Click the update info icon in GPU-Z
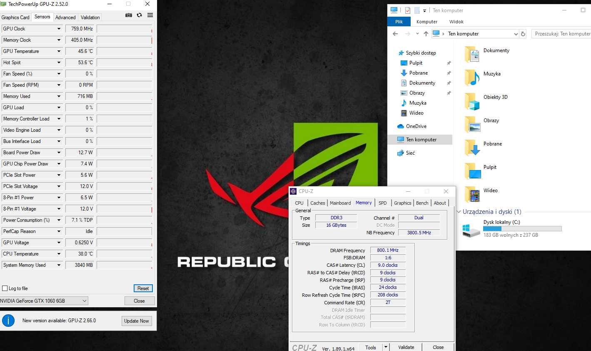Viewport: 591px width, 351px height. pos(8,321)
